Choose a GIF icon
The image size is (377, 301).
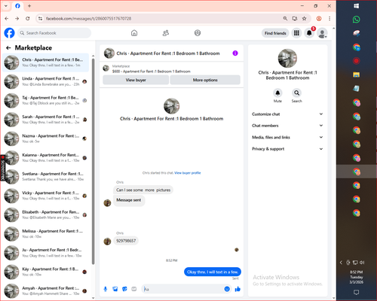point(134,289)
